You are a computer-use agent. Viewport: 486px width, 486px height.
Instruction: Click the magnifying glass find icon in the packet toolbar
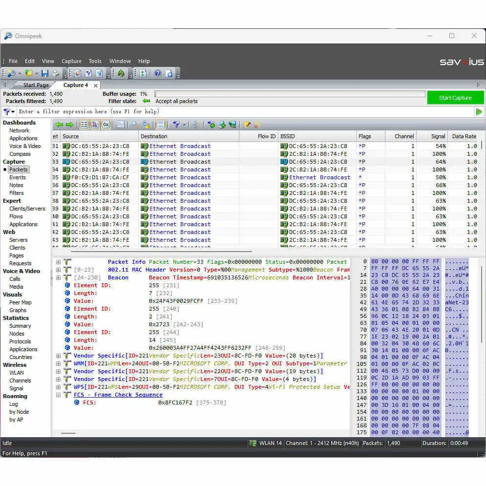135,125
